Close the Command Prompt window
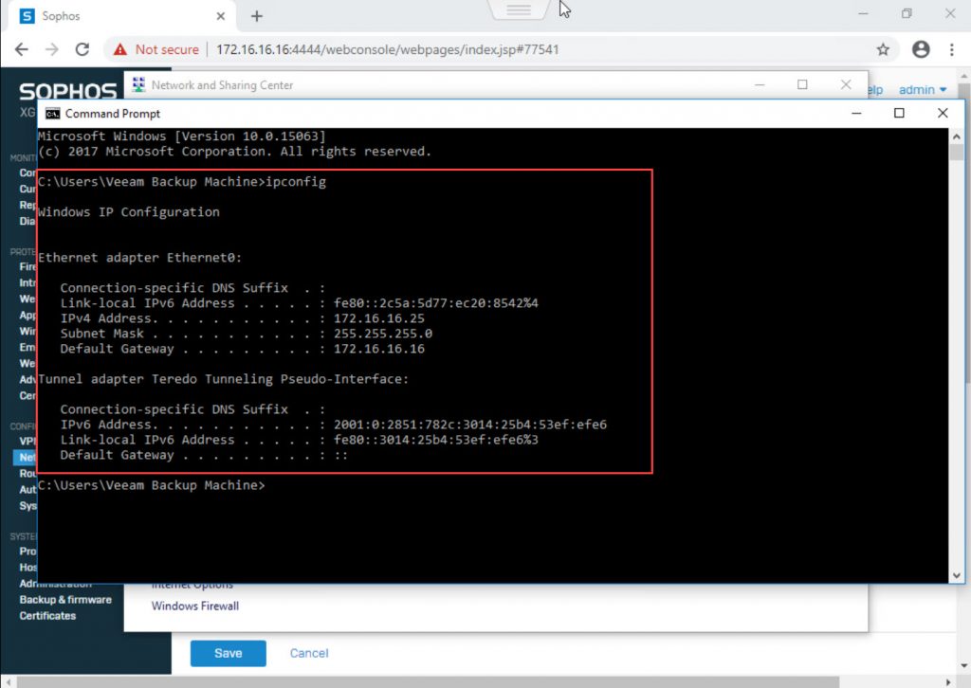Viewport: 971px width, 688px height. (943, 113)
